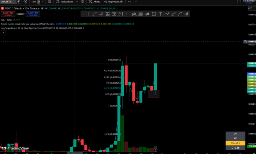
Task: Select the head and shoulders pattern tool
Action: tap(134, 14)
